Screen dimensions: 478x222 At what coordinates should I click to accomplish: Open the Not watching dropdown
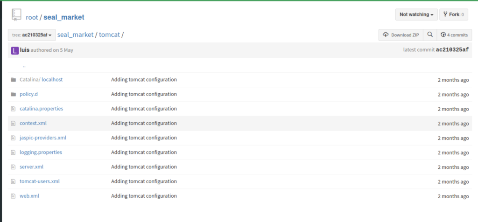416,14
